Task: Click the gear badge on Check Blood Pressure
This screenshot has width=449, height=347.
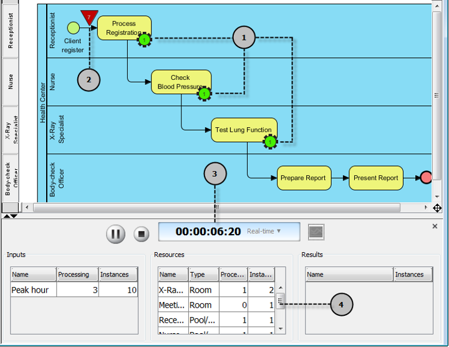Action: (204, 94)
